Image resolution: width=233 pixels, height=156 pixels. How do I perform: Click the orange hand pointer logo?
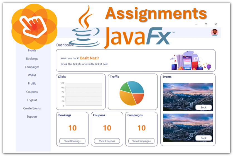click(x=34, y=26)
